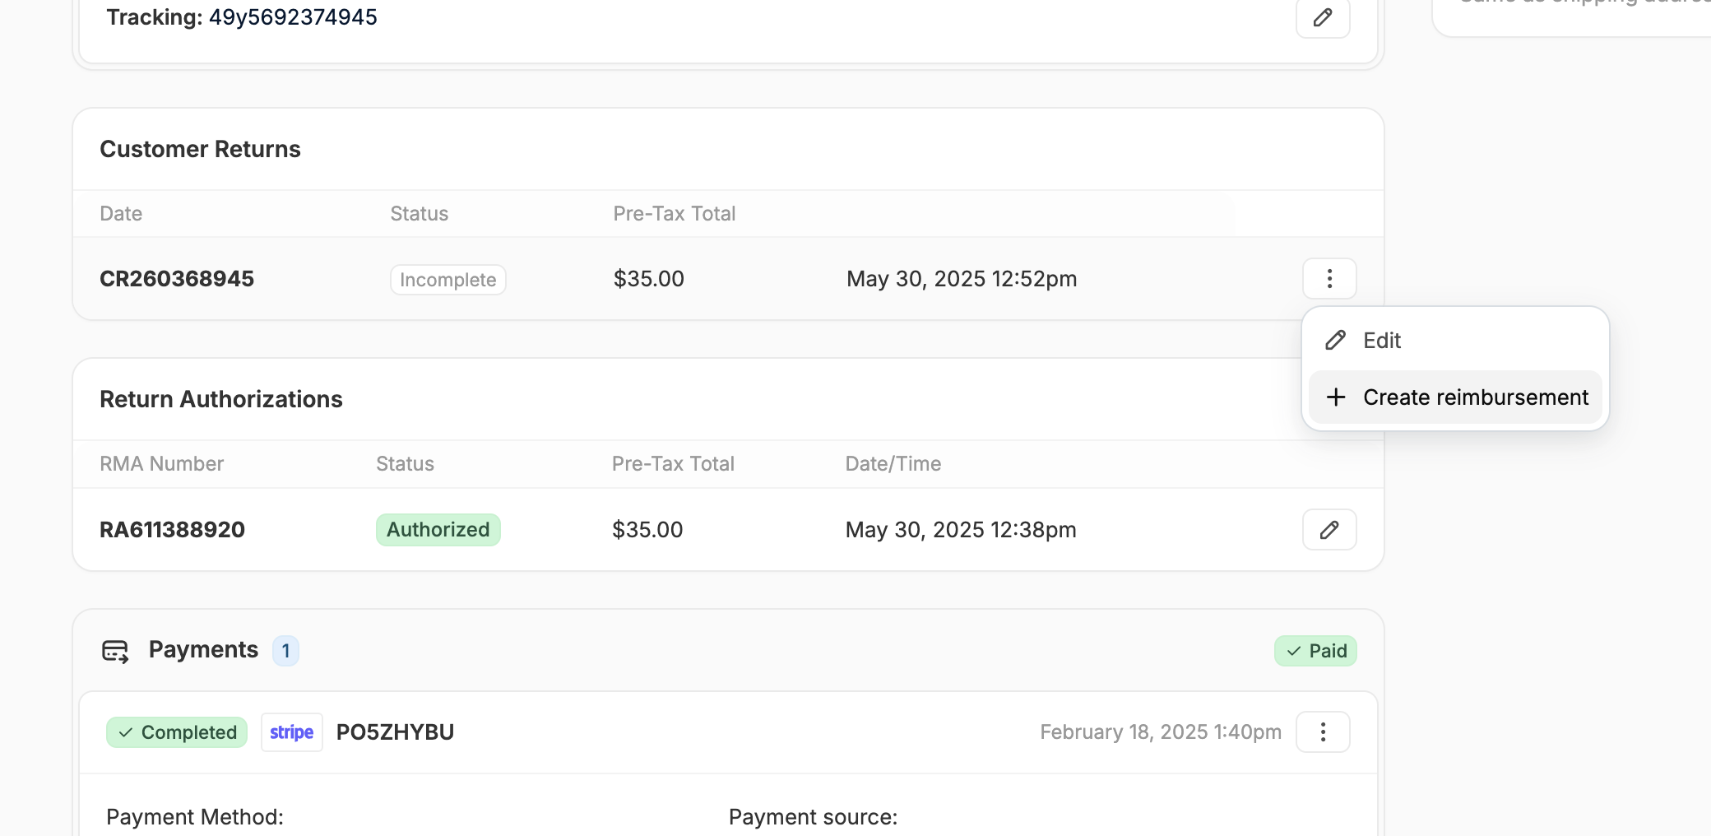Edit return authorization RA611388920 with pencil
Viewport: 1711px width, 836px height.
coord(1329,530)
